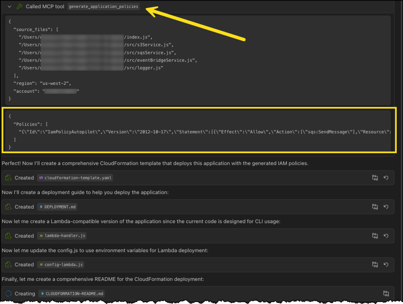
Task: View diff for CLOUDFORMATION-README.md
Action: (x=386, y=293)
